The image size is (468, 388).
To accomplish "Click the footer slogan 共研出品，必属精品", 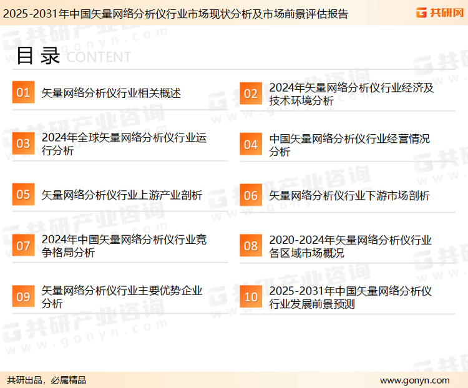I will (47, 381).
